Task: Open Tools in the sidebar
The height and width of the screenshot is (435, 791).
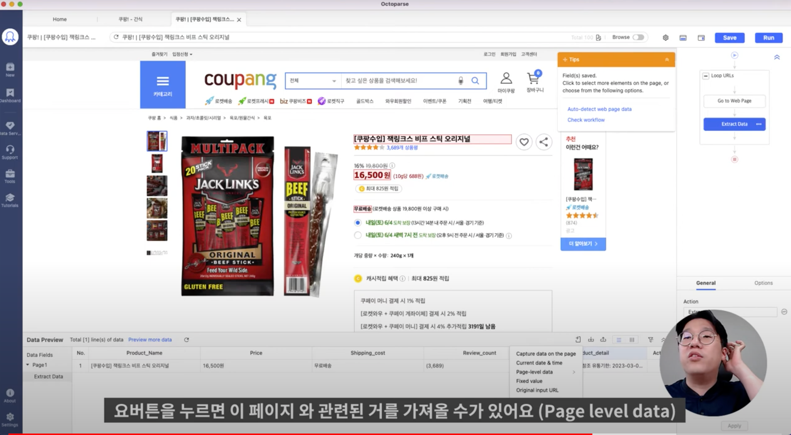Action: 10,176
